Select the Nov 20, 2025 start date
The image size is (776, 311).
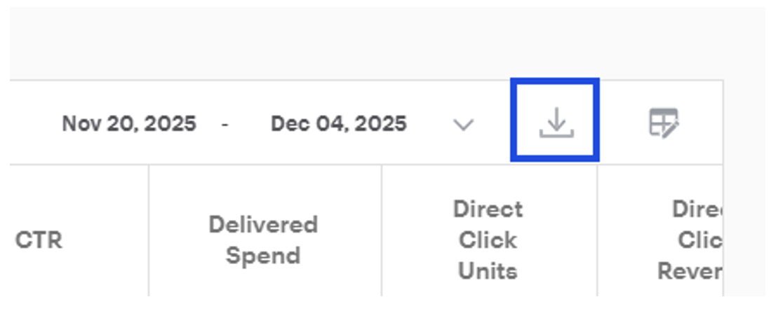coord(129,124)
